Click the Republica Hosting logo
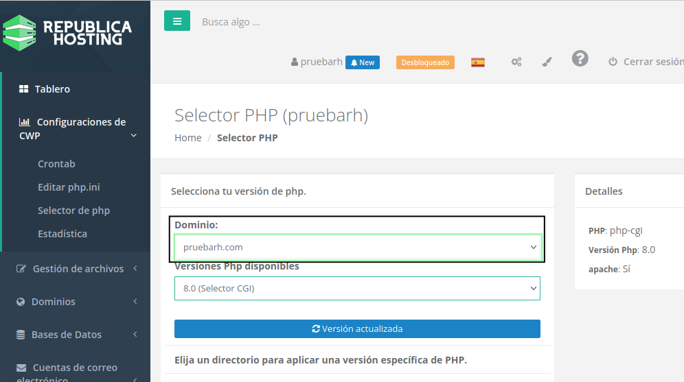Image resolution: width=684 pixels, height=382 pixels. tap(67, 34)
